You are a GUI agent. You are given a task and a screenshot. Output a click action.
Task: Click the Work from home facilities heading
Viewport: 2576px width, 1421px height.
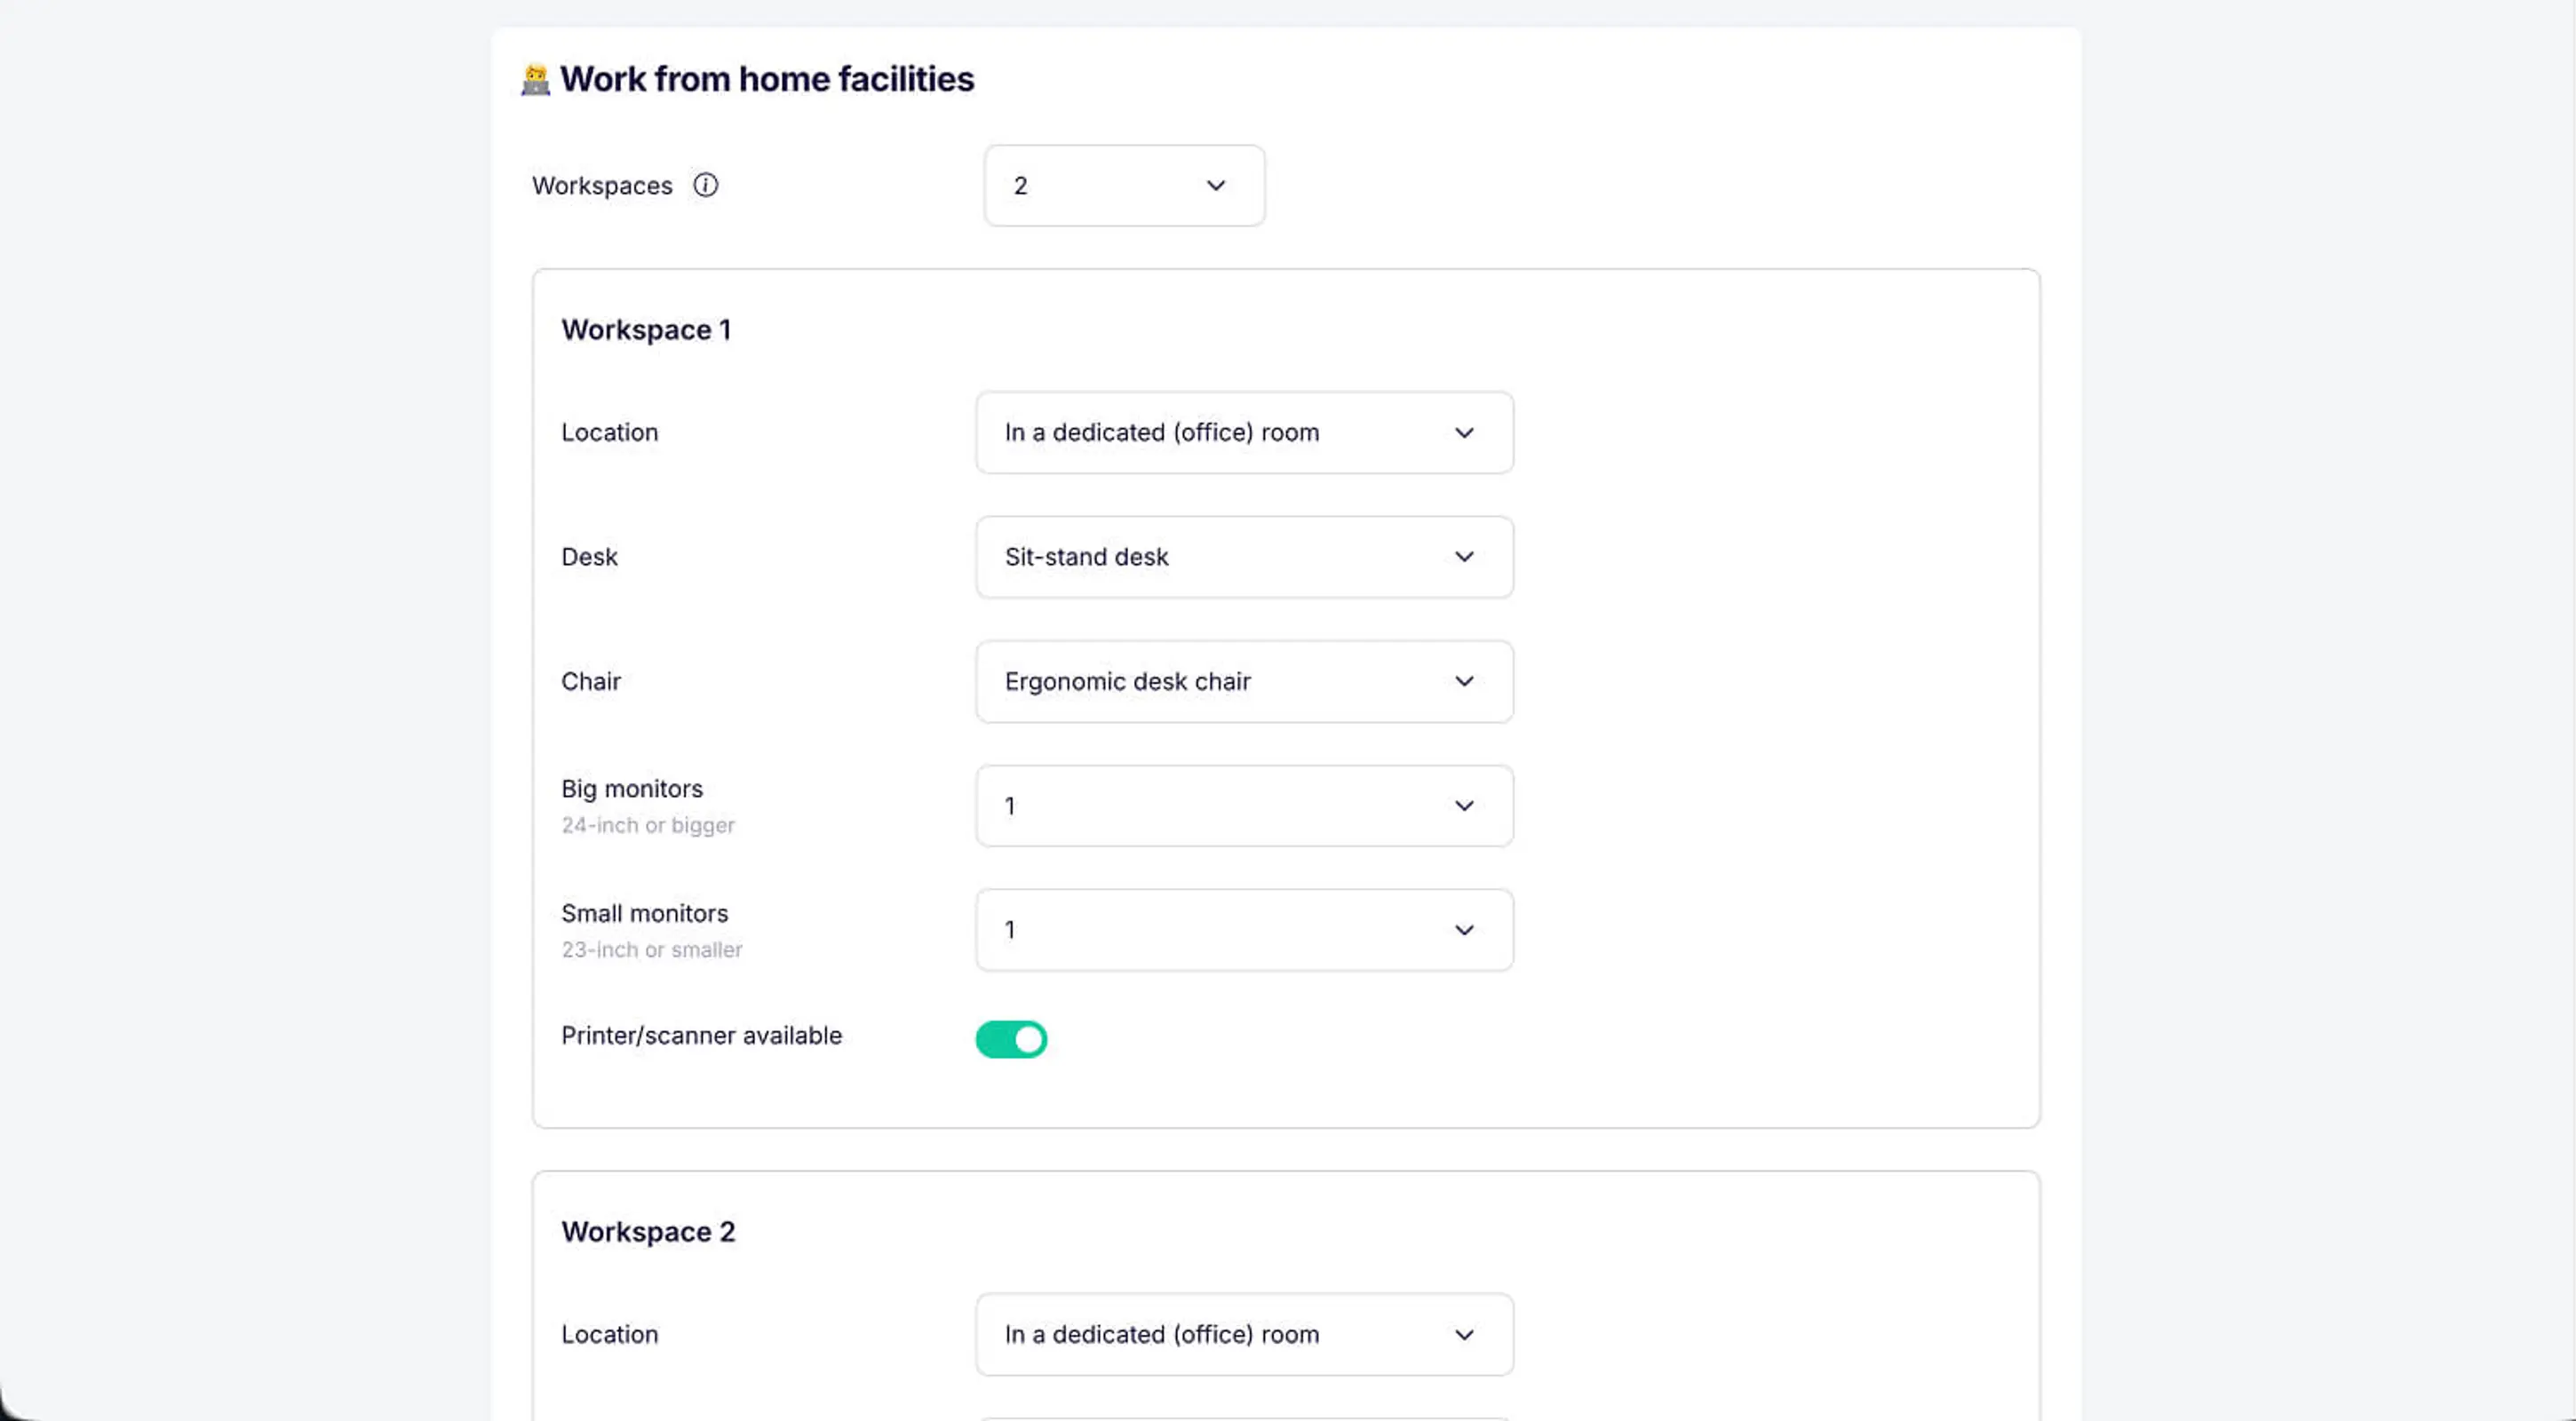point(766,79)
